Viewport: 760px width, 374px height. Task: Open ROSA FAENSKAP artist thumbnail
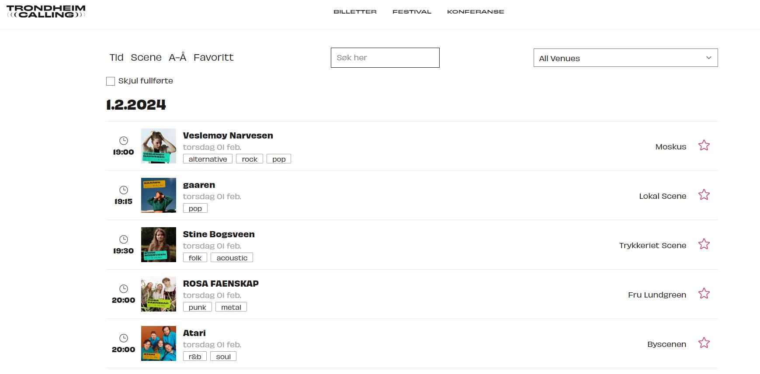pyautogui.click(x=159, y=294)
